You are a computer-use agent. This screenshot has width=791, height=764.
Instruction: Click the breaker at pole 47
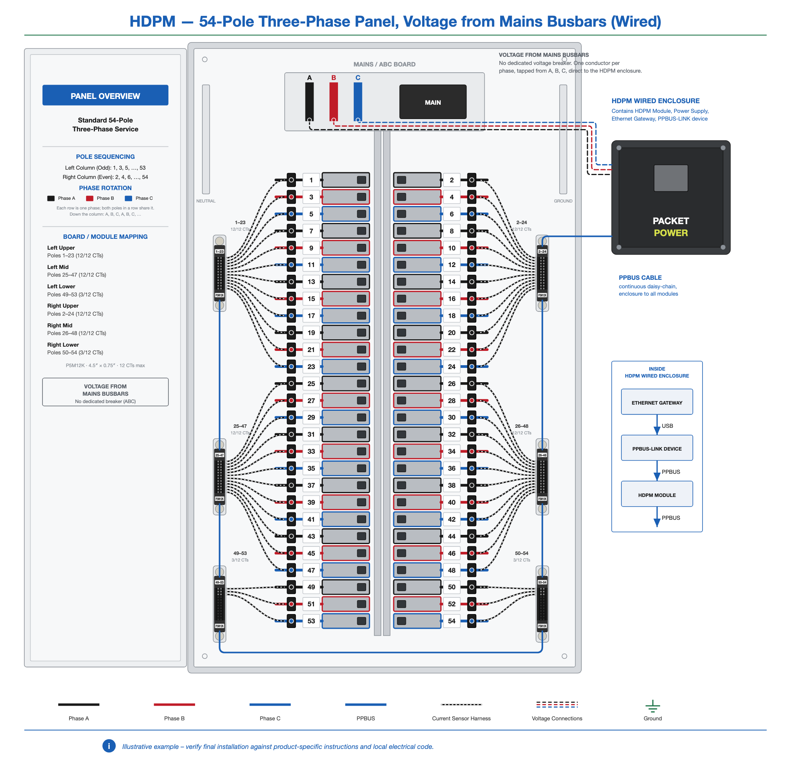(345, 570)
